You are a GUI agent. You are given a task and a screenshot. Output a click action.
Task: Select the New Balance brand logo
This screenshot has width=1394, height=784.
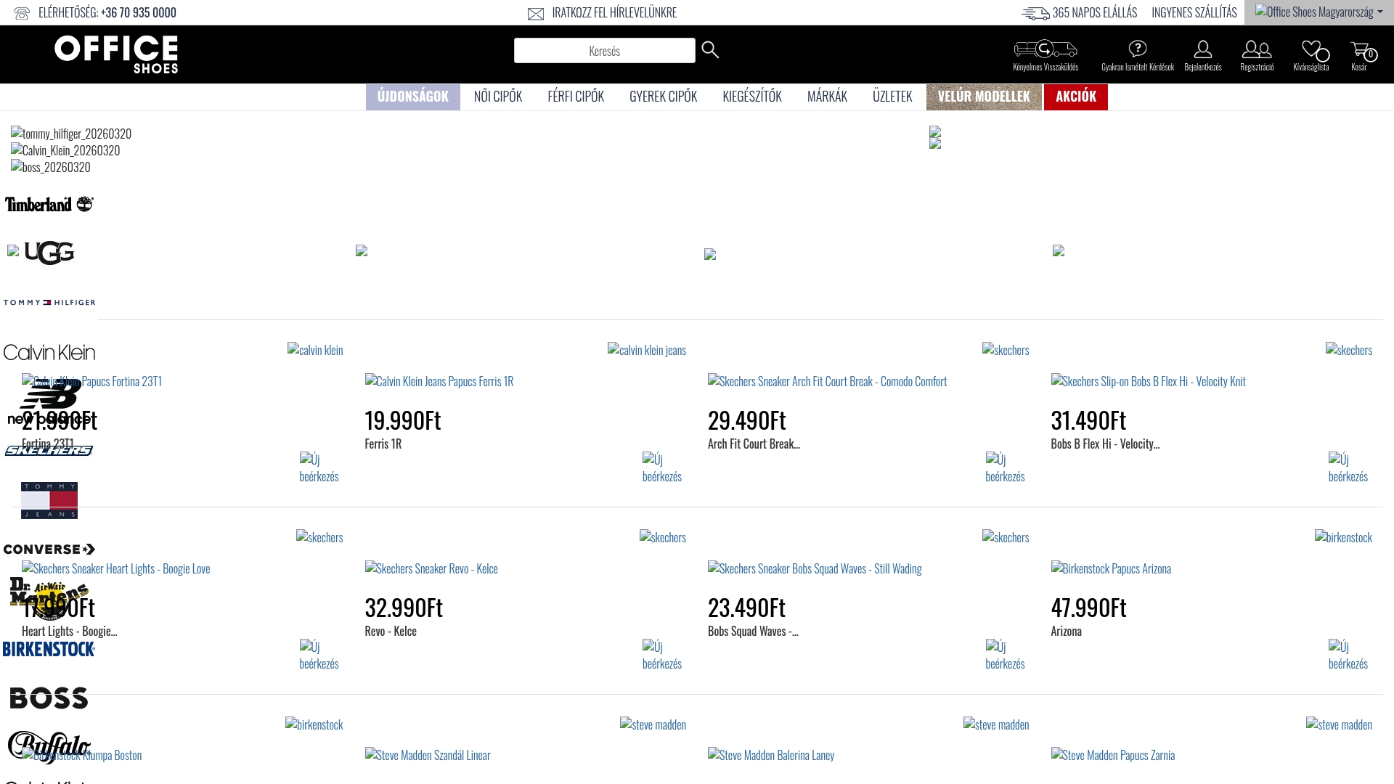[x=49, y=402]
